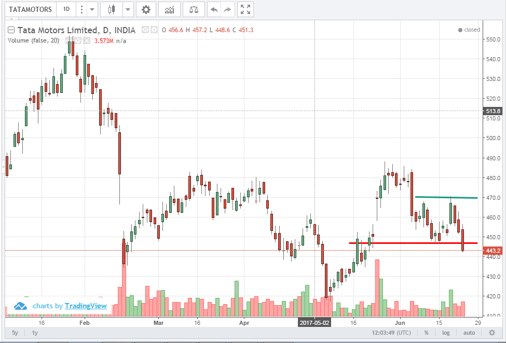Viewport: 506px width, 343px height.
Task: Click the 513.8 crosshair price label
Action: tap(493, 111)
